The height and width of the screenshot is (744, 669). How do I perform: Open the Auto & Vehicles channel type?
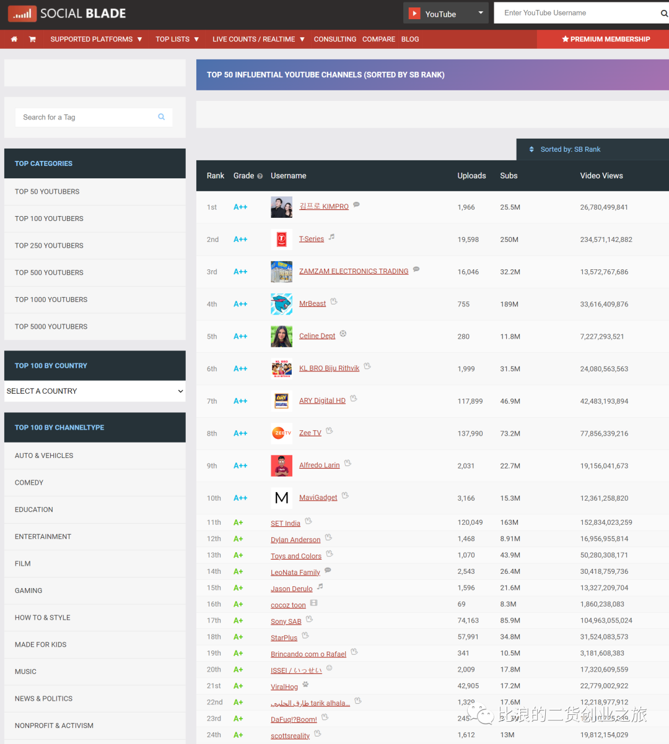[95, 456]
